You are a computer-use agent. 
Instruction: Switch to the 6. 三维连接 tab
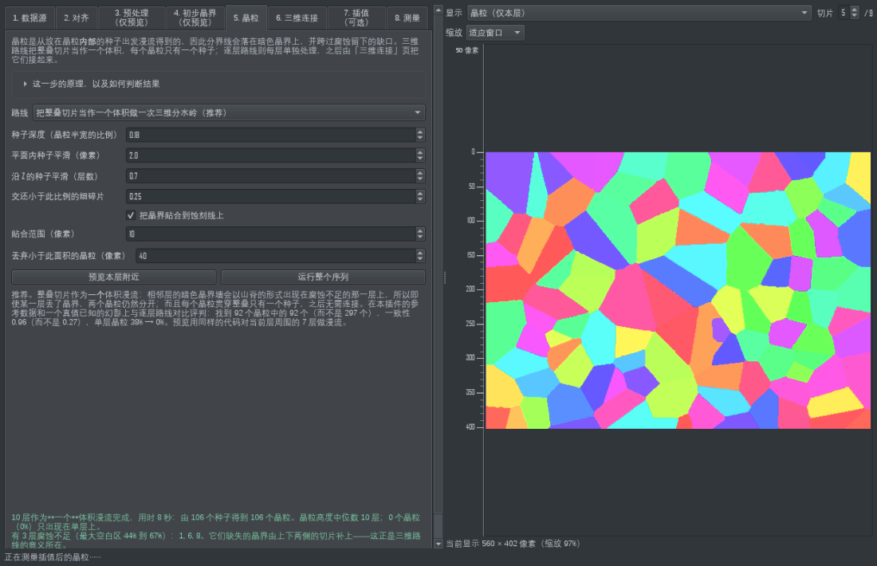click(x=297, y=18)
